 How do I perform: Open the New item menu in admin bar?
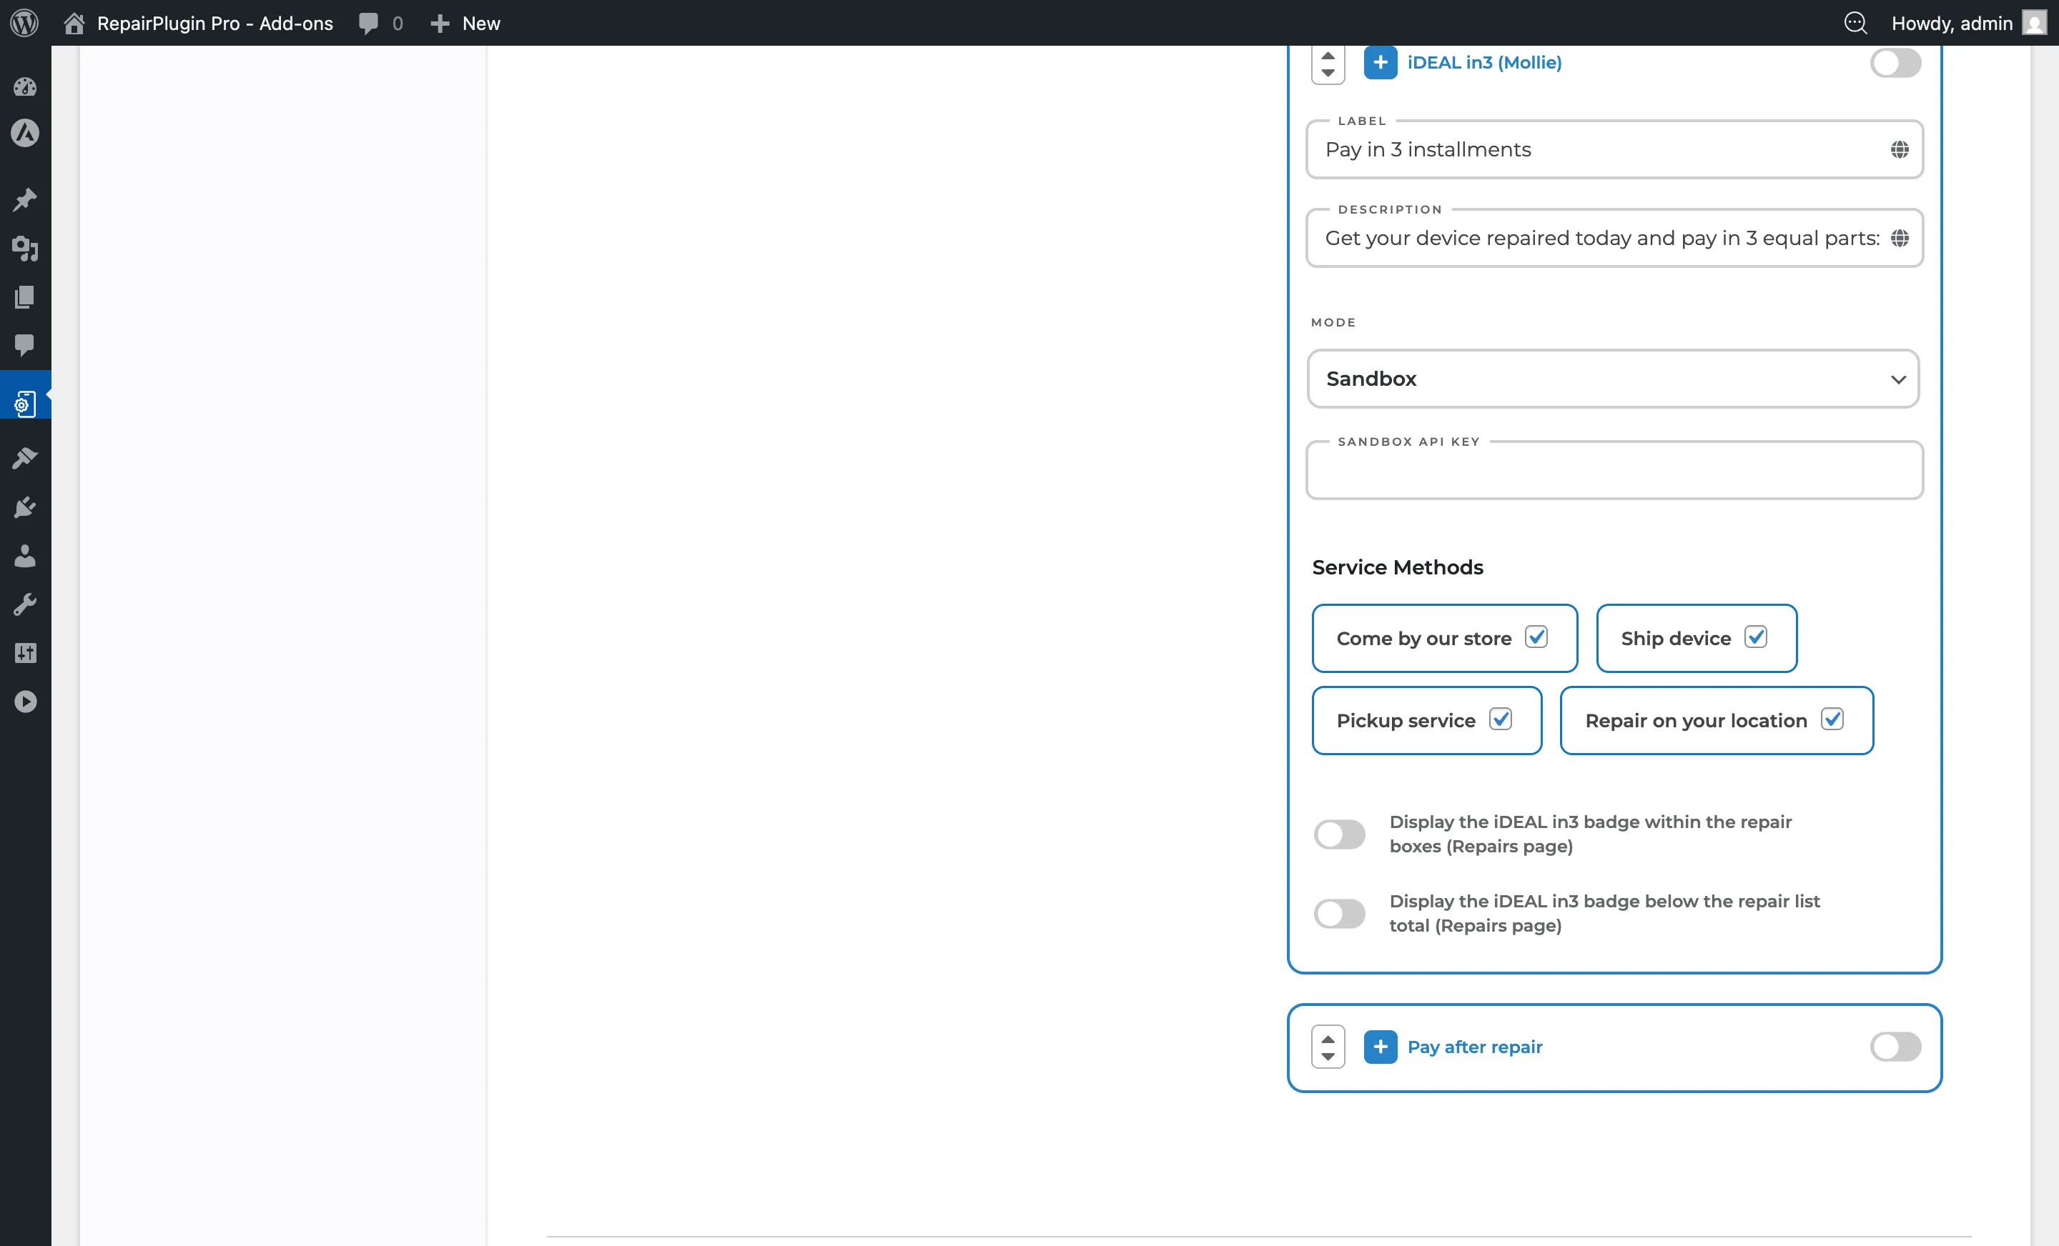pyautogui.click(x=465, y=23)
